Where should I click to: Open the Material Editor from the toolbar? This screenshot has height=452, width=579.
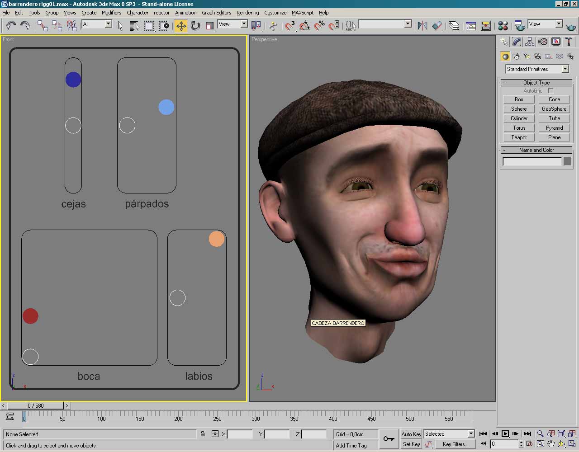click(503, 26)
